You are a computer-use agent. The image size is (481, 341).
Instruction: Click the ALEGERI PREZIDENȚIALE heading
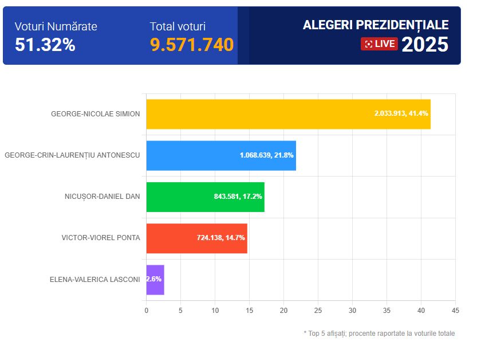[x=376, y=25]
